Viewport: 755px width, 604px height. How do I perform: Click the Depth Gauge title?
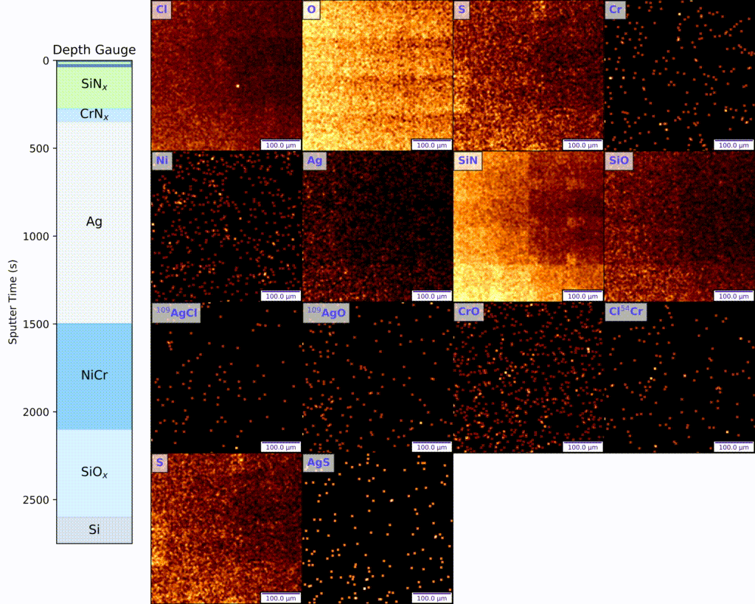click(x=94, y=50)
